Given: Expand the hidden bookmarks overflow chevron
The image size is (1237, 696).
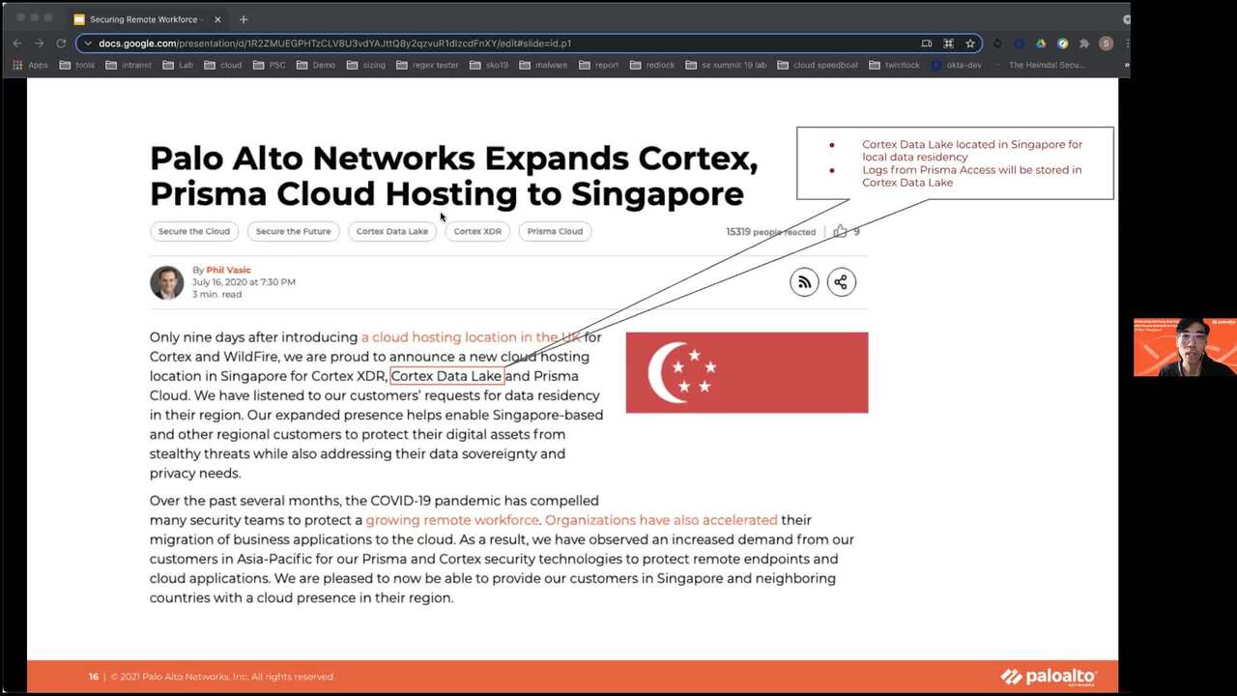Looking at the screenshot, I should pos(1126,66).
